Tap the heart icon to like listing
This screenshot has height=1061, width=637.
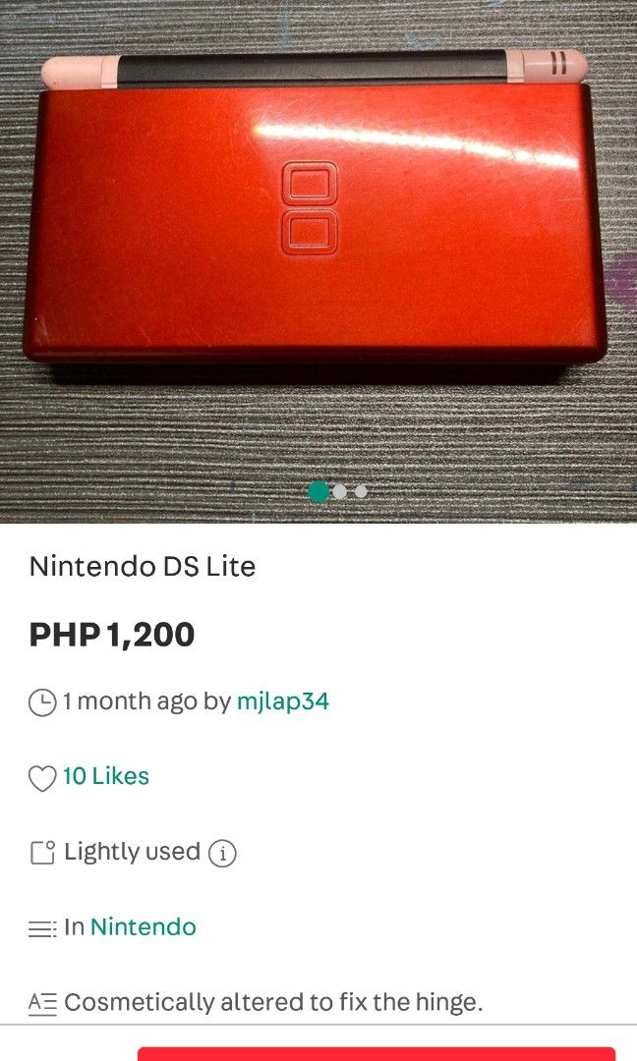tap(42, 778)
